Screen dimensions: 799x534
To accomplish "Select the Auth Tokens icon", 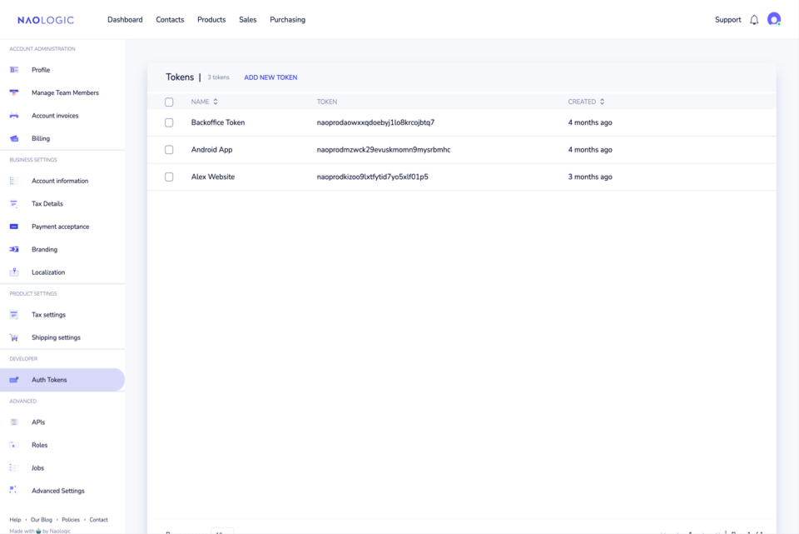I will tap(14, 380).
